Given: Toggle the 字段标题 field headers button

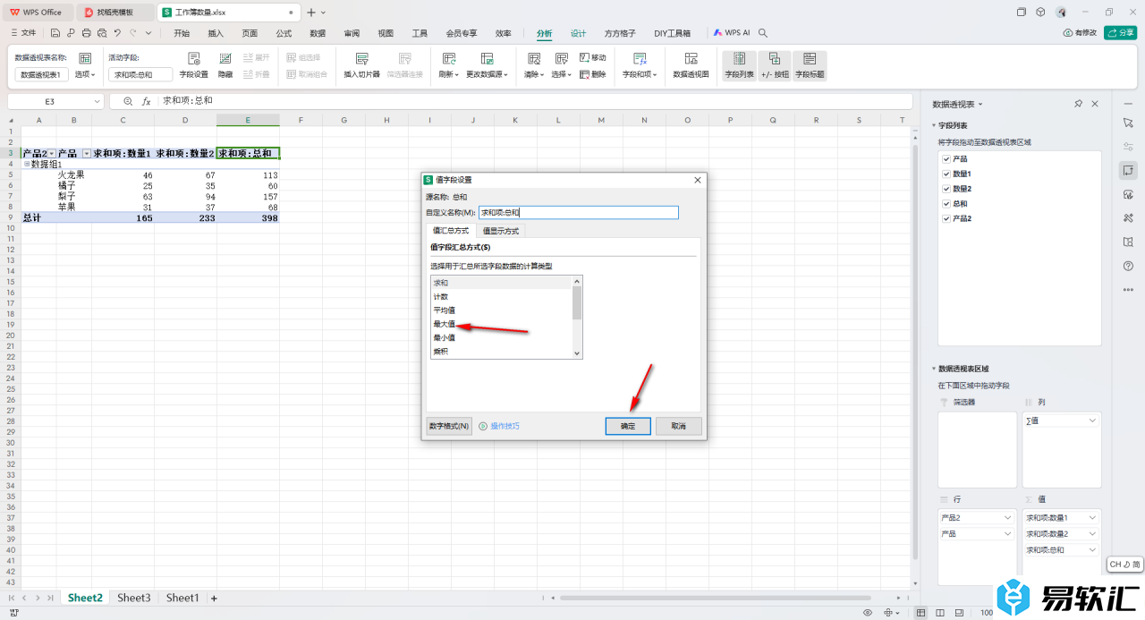Looking at the screenshot, I should click(x=810, y=65).
